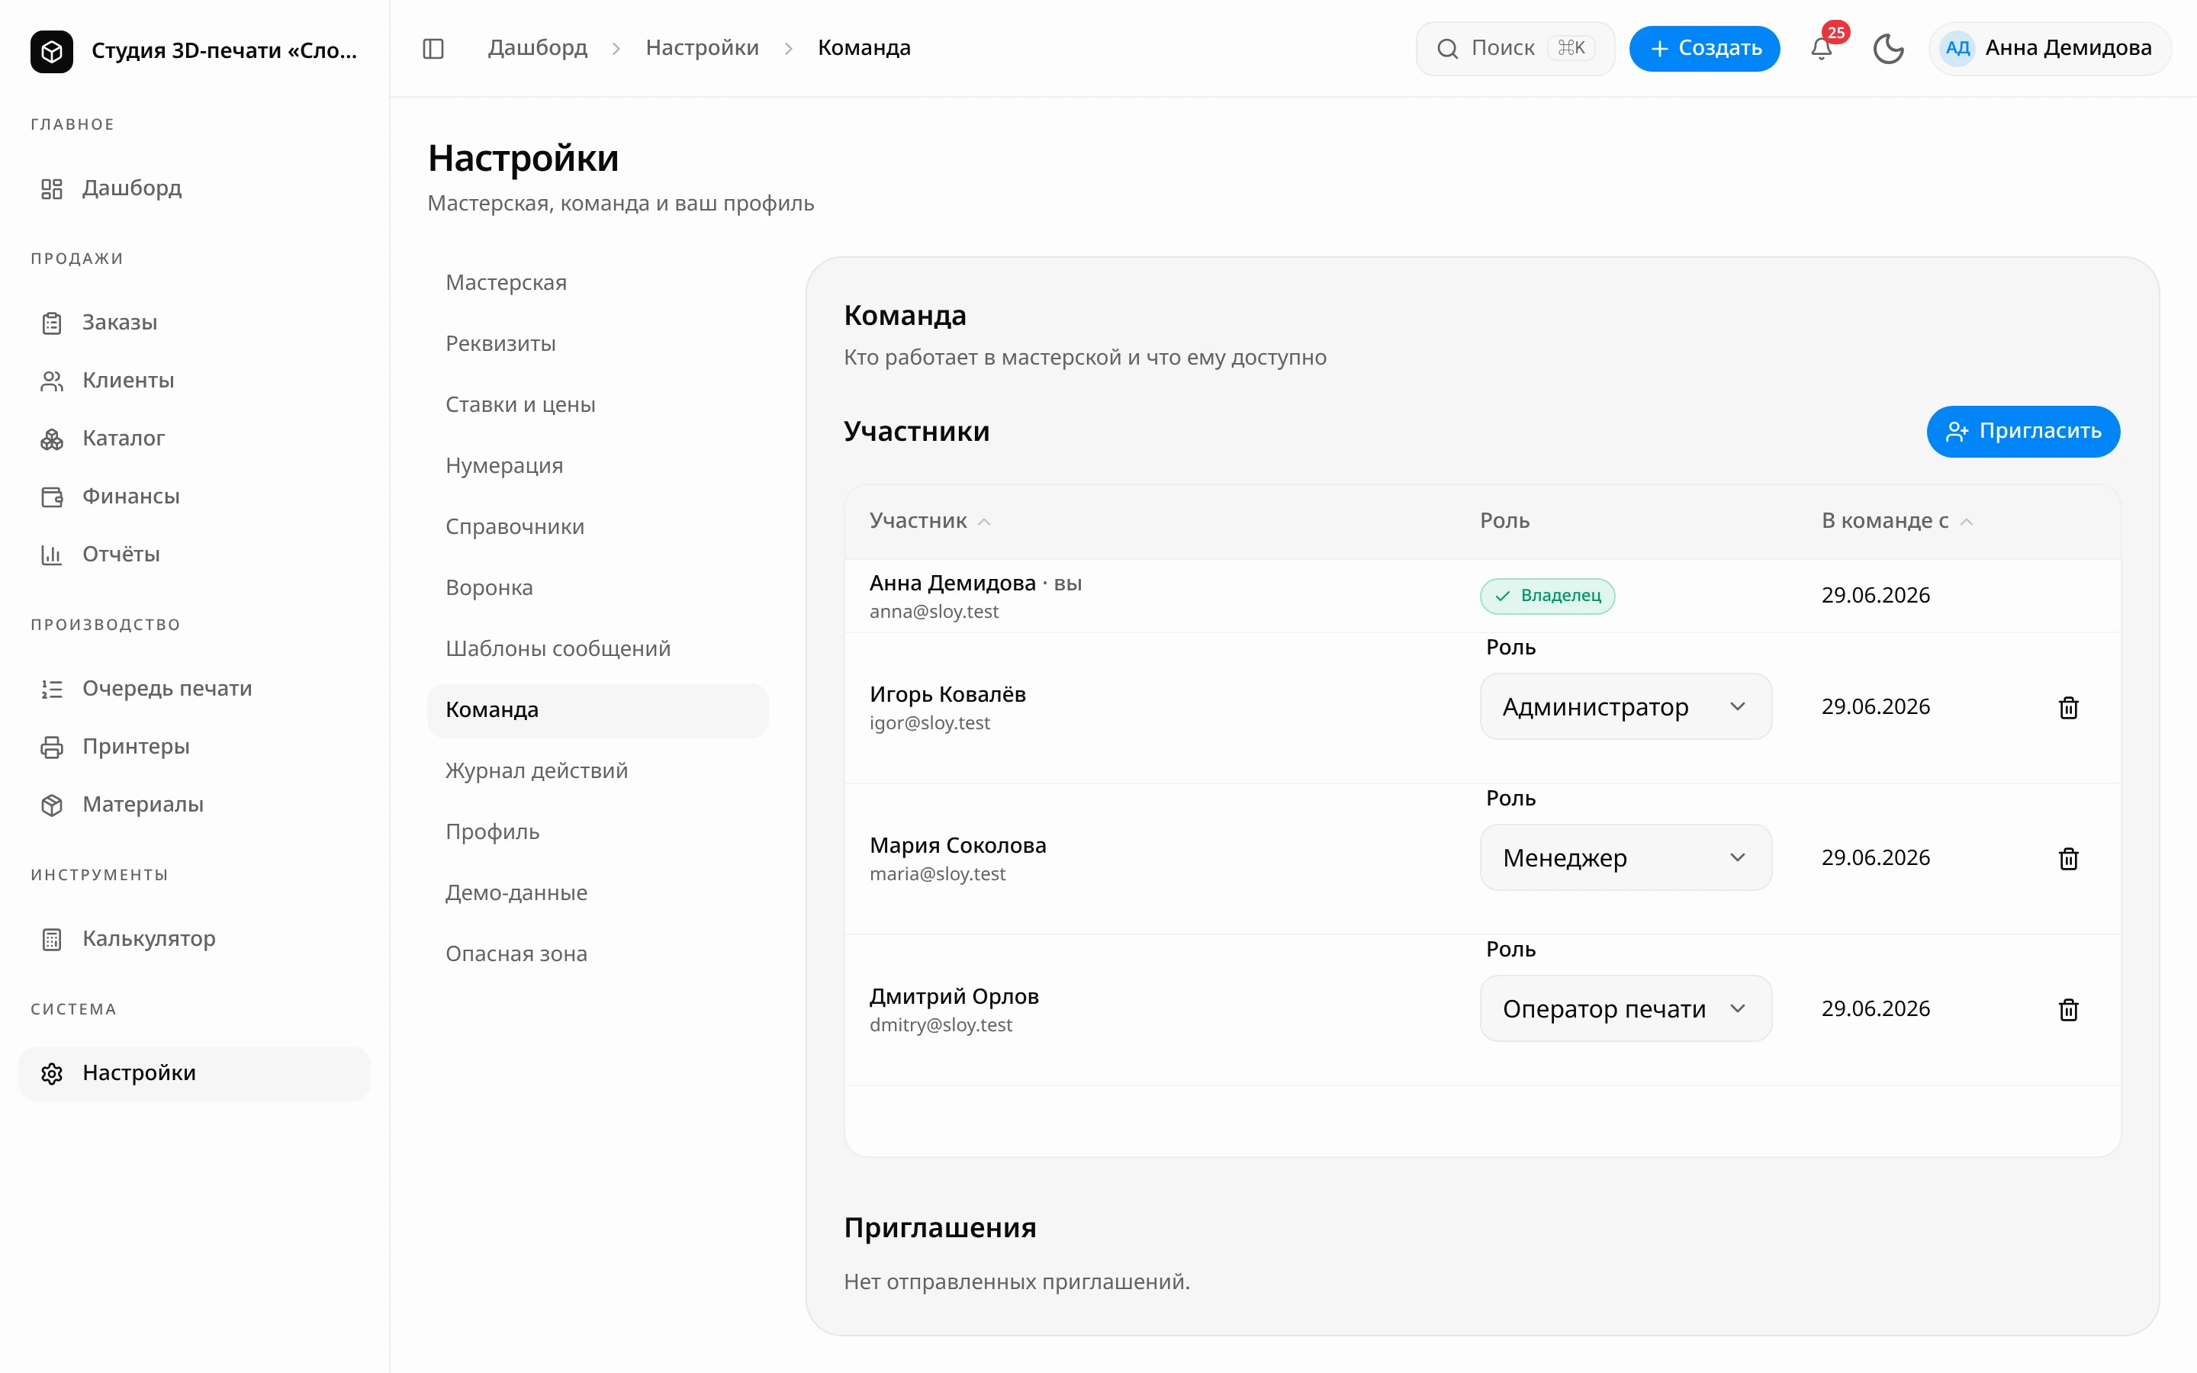Image resolution: width=2197 pixels, height=1373 pixels.
Task: Open role dropdown Администратор
Action: click(x=1625, y=706)
